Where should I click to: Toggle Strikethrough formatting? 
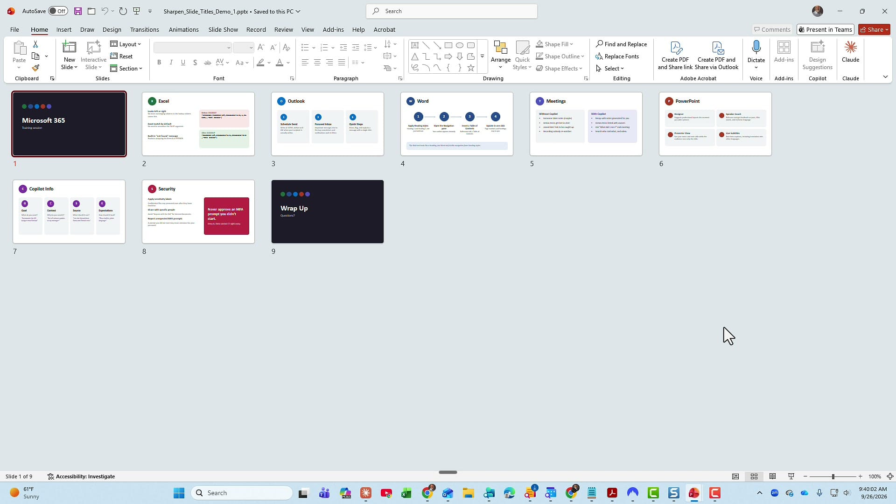tap(208, 63)
